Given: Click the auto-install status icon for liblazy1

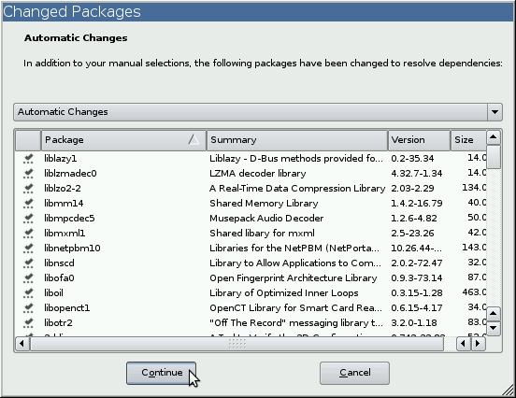Looking at the screenshot, I should tap(28, 159).
